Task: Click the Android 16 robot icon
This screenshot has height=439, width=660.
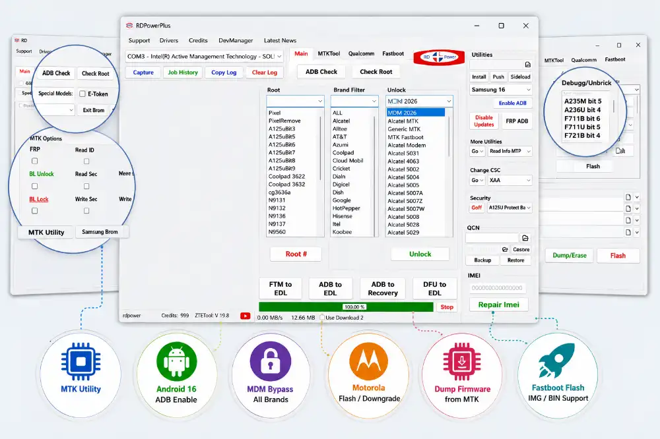Action: click(x=176, y=361)
